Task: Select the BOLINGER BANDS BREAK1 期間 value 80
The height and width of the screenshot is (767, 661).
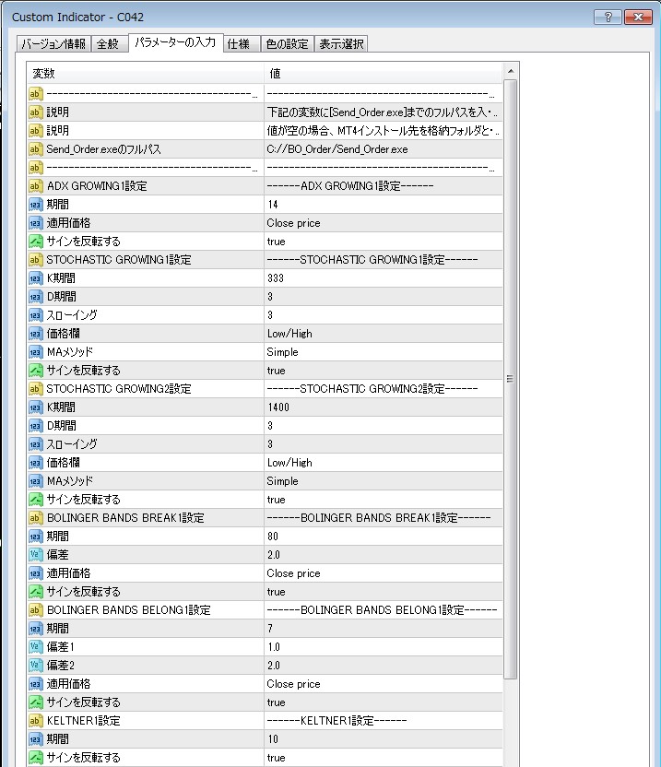Action: pyautogui.click(x=384, y=537)
